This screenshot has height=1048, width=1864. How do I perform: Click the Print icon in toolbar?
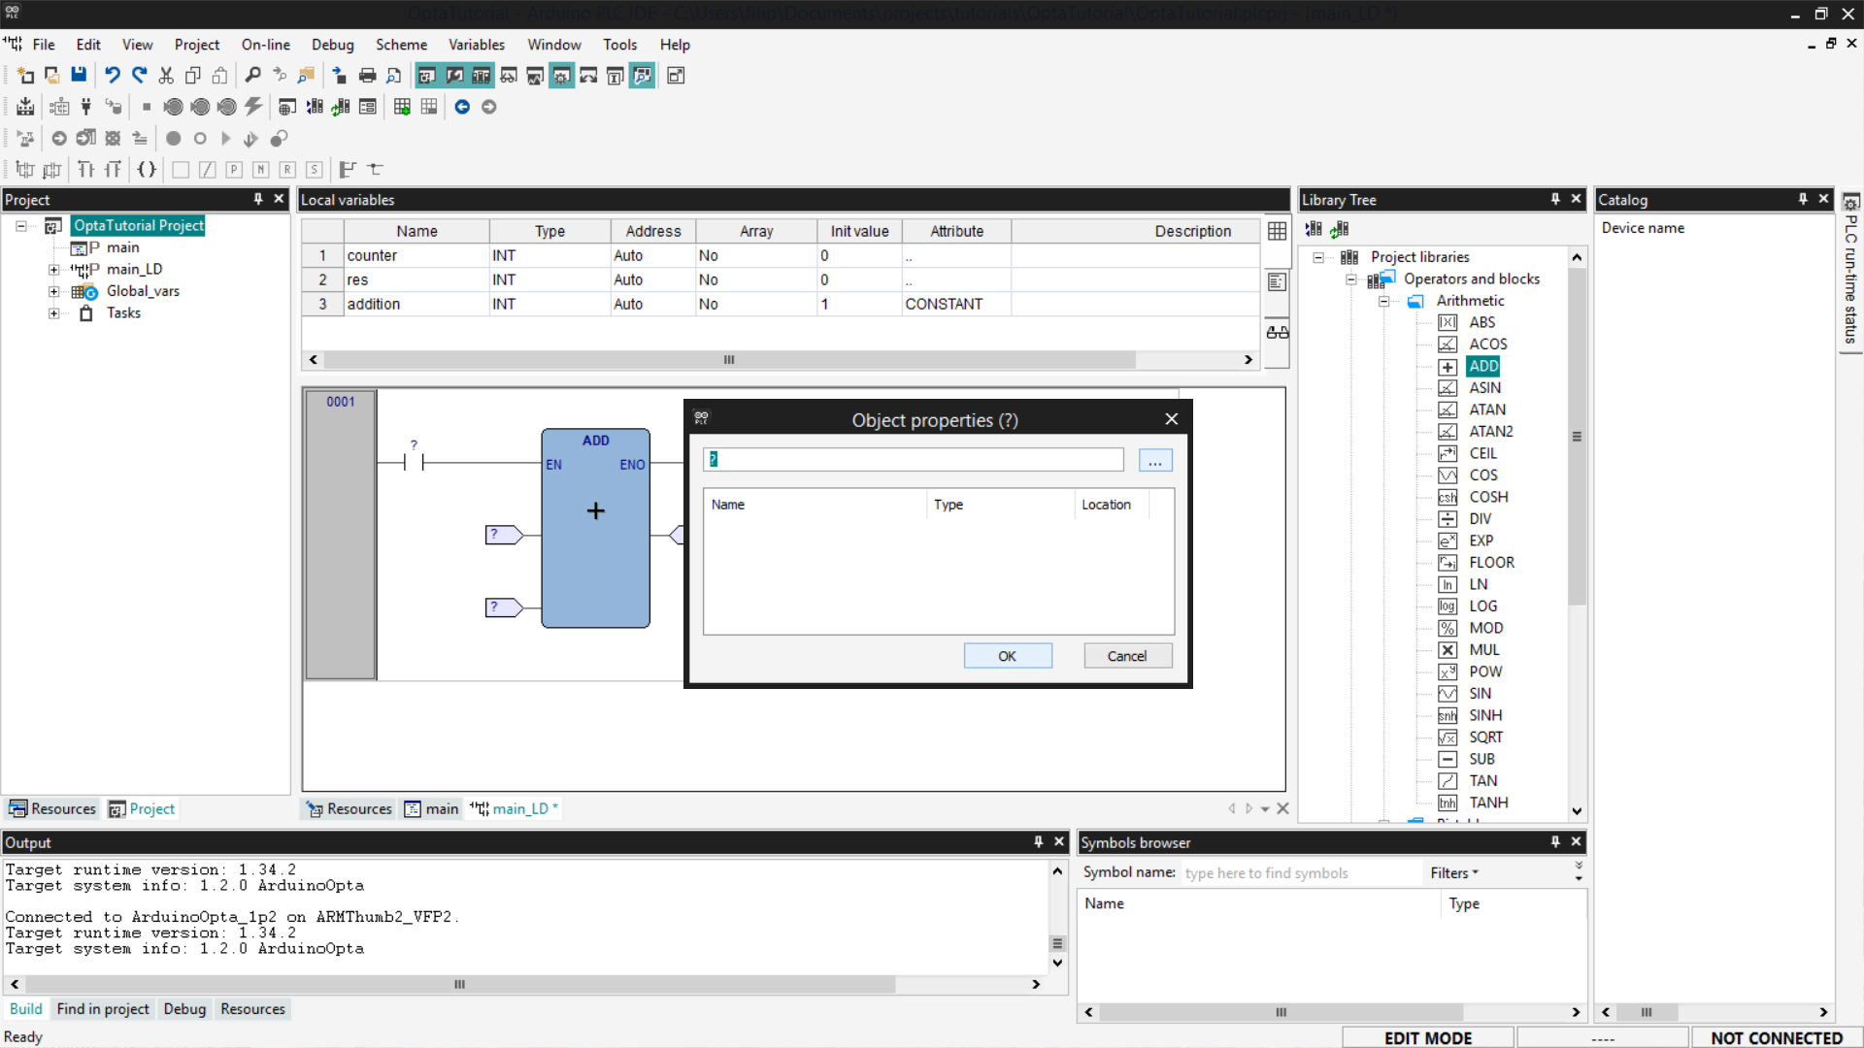click(367, 76)
